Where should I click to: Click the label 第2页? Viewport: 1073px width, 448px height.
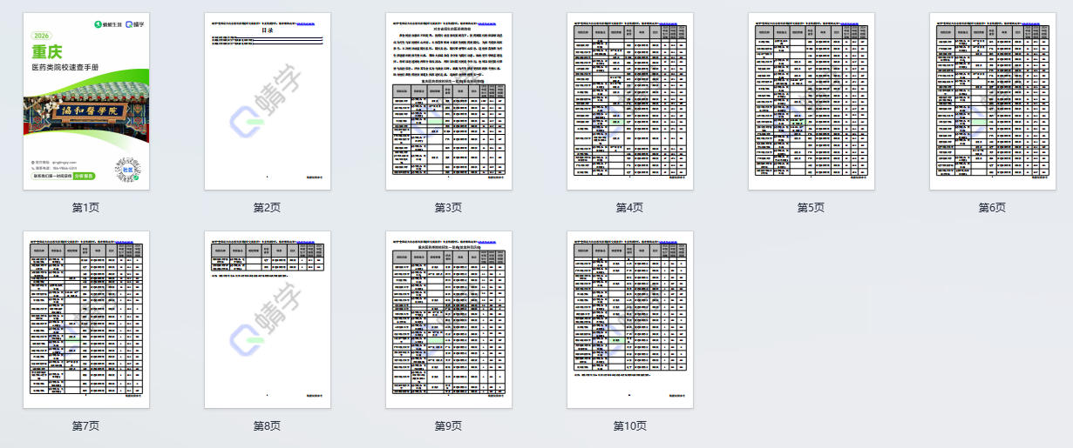[268, 208]
